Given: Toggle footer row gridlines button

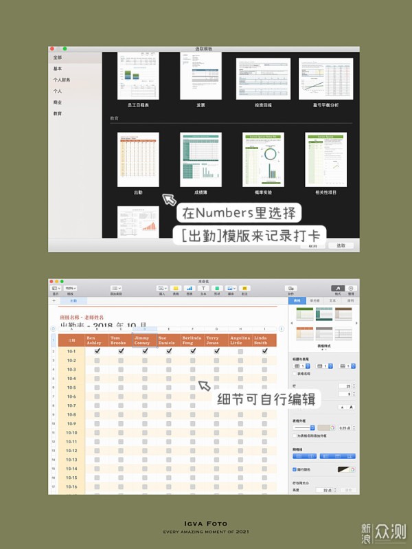Looking at the screenshot, I should point(350,456).
